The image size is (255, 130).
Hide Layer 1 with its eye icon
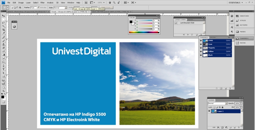point(209,111)
